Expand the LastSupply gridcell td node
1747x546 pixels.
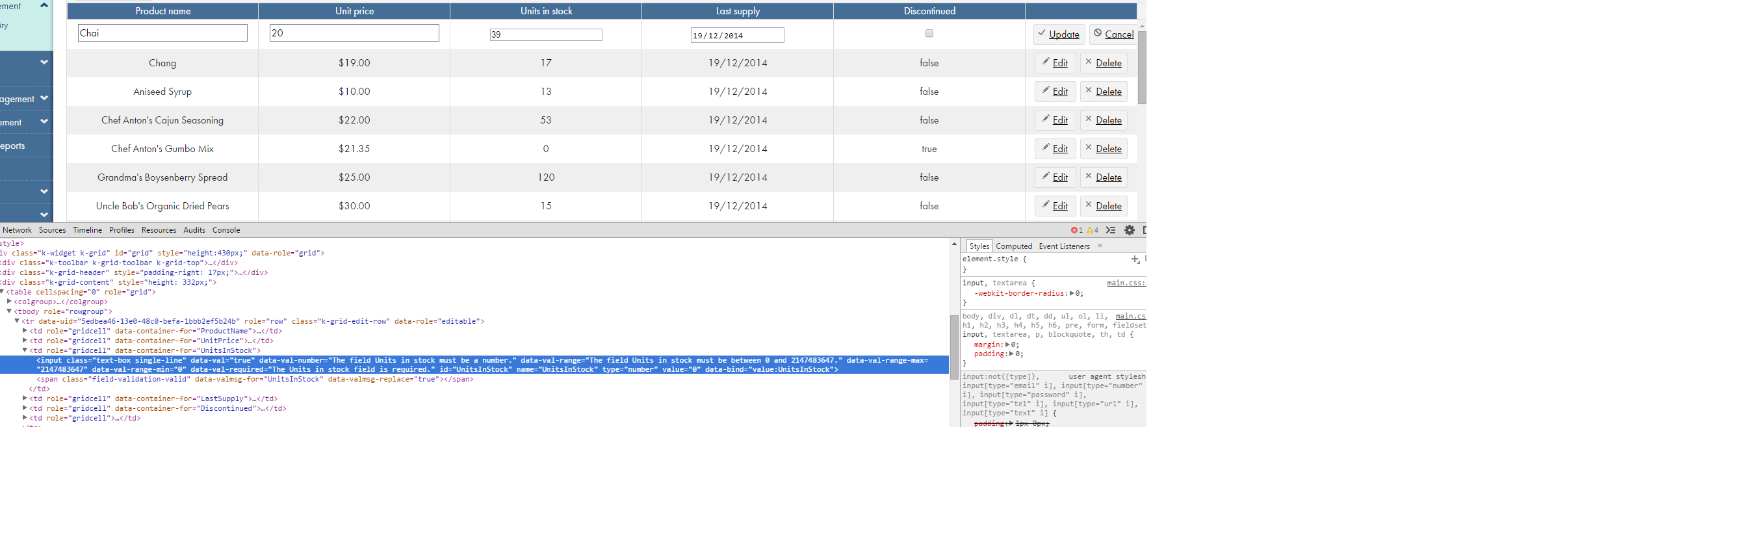click(x=25, y=399)
